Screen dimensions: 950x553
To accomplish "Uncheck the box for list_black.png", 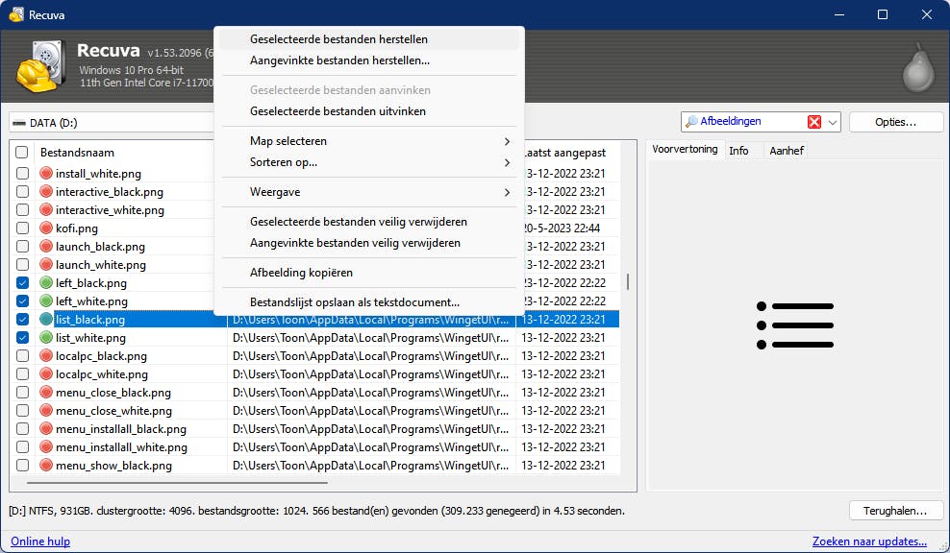I will click(22, 319).
